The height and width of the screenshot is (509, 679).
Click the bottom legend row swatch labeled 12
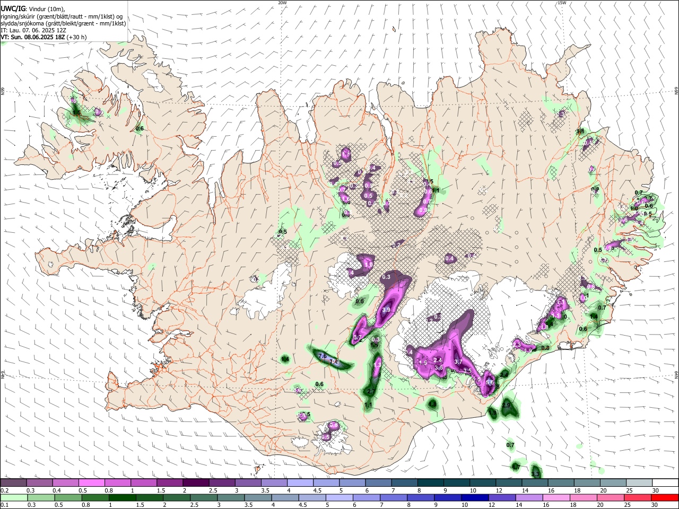pos(501,498)
